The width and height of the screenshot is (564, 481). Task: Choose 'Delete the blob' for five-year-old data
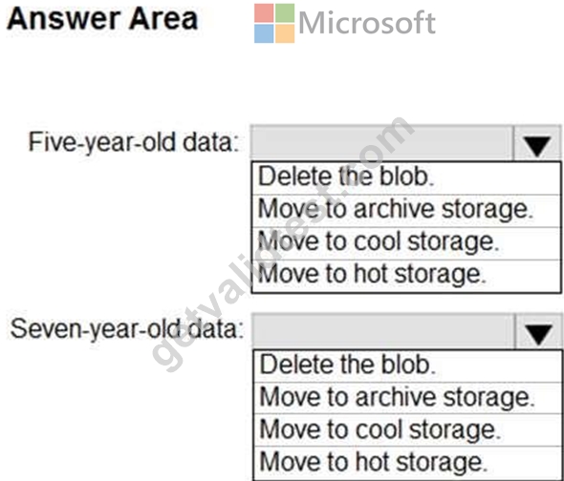406,178
